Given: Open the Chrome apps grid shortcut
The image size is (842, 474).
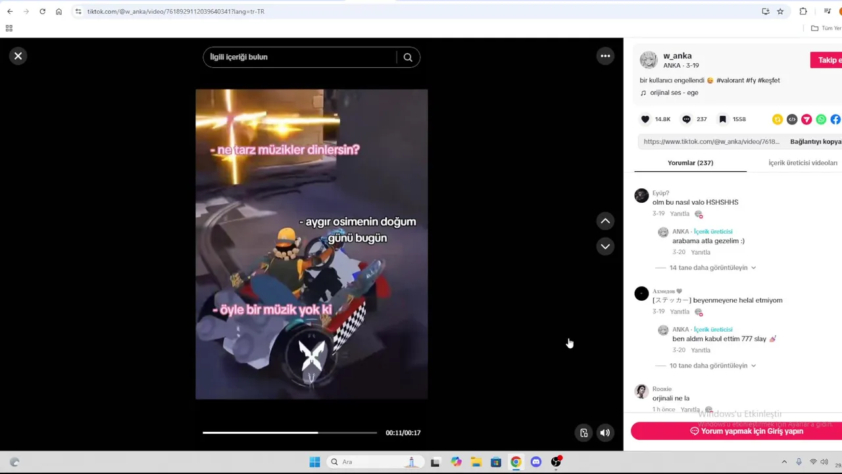Looking at the screenshot, I should click(9, 28).
